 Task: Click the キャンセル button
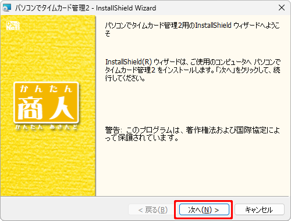click(260, 209)
